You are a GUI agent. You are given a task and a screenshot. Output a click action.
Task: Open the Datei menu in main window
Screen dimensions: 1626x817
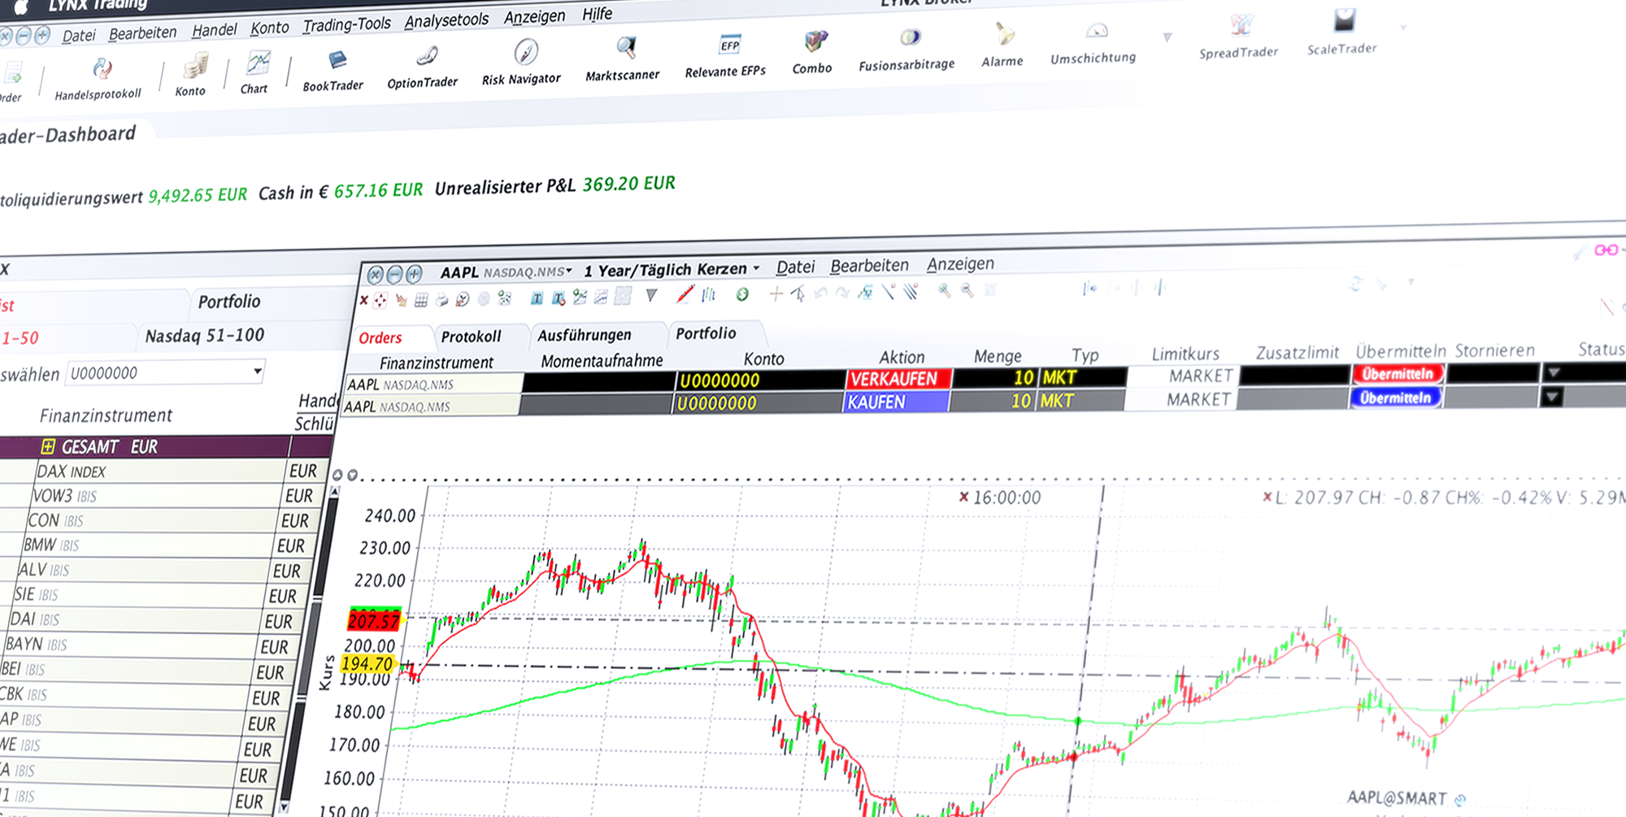[79, 35]
